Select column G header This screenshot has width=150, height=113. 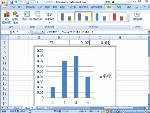[100, 38]
